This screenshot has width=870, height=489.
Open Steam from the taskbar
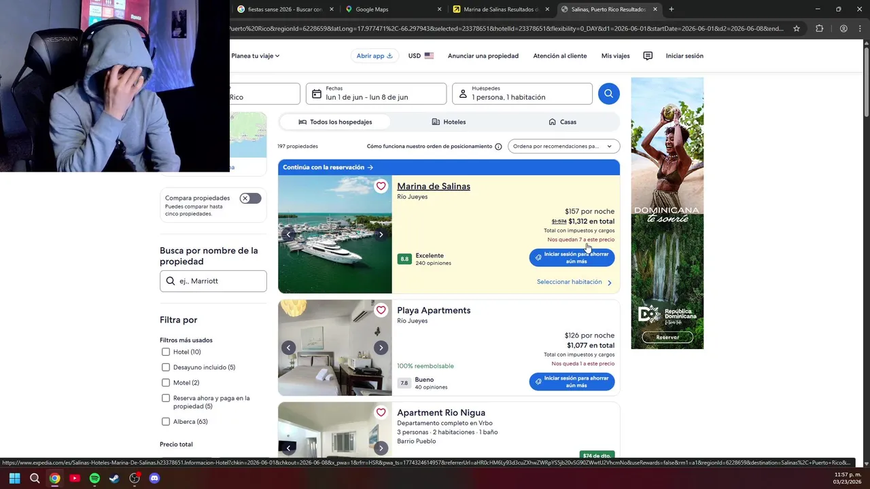click(x=114, y=478)
